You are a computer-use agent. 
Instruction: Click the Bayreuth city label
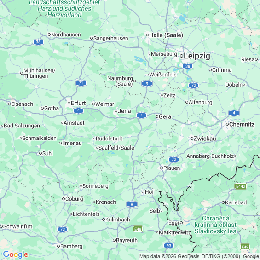(x=127, y=240)
